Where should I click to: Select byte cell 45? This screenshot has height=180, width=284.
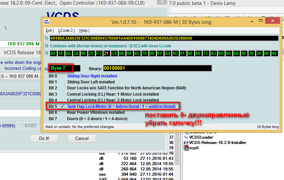[137, 54]
